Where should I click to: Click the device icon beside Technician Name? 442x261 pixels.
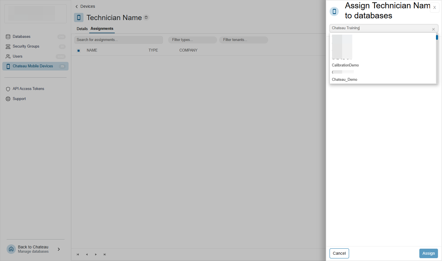click(79, 17)
